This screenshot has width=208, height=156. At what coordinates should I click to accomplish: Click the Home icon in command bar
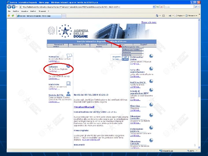click(157, 16)
